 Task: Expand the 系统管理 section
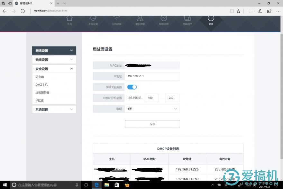pos(54,109)
